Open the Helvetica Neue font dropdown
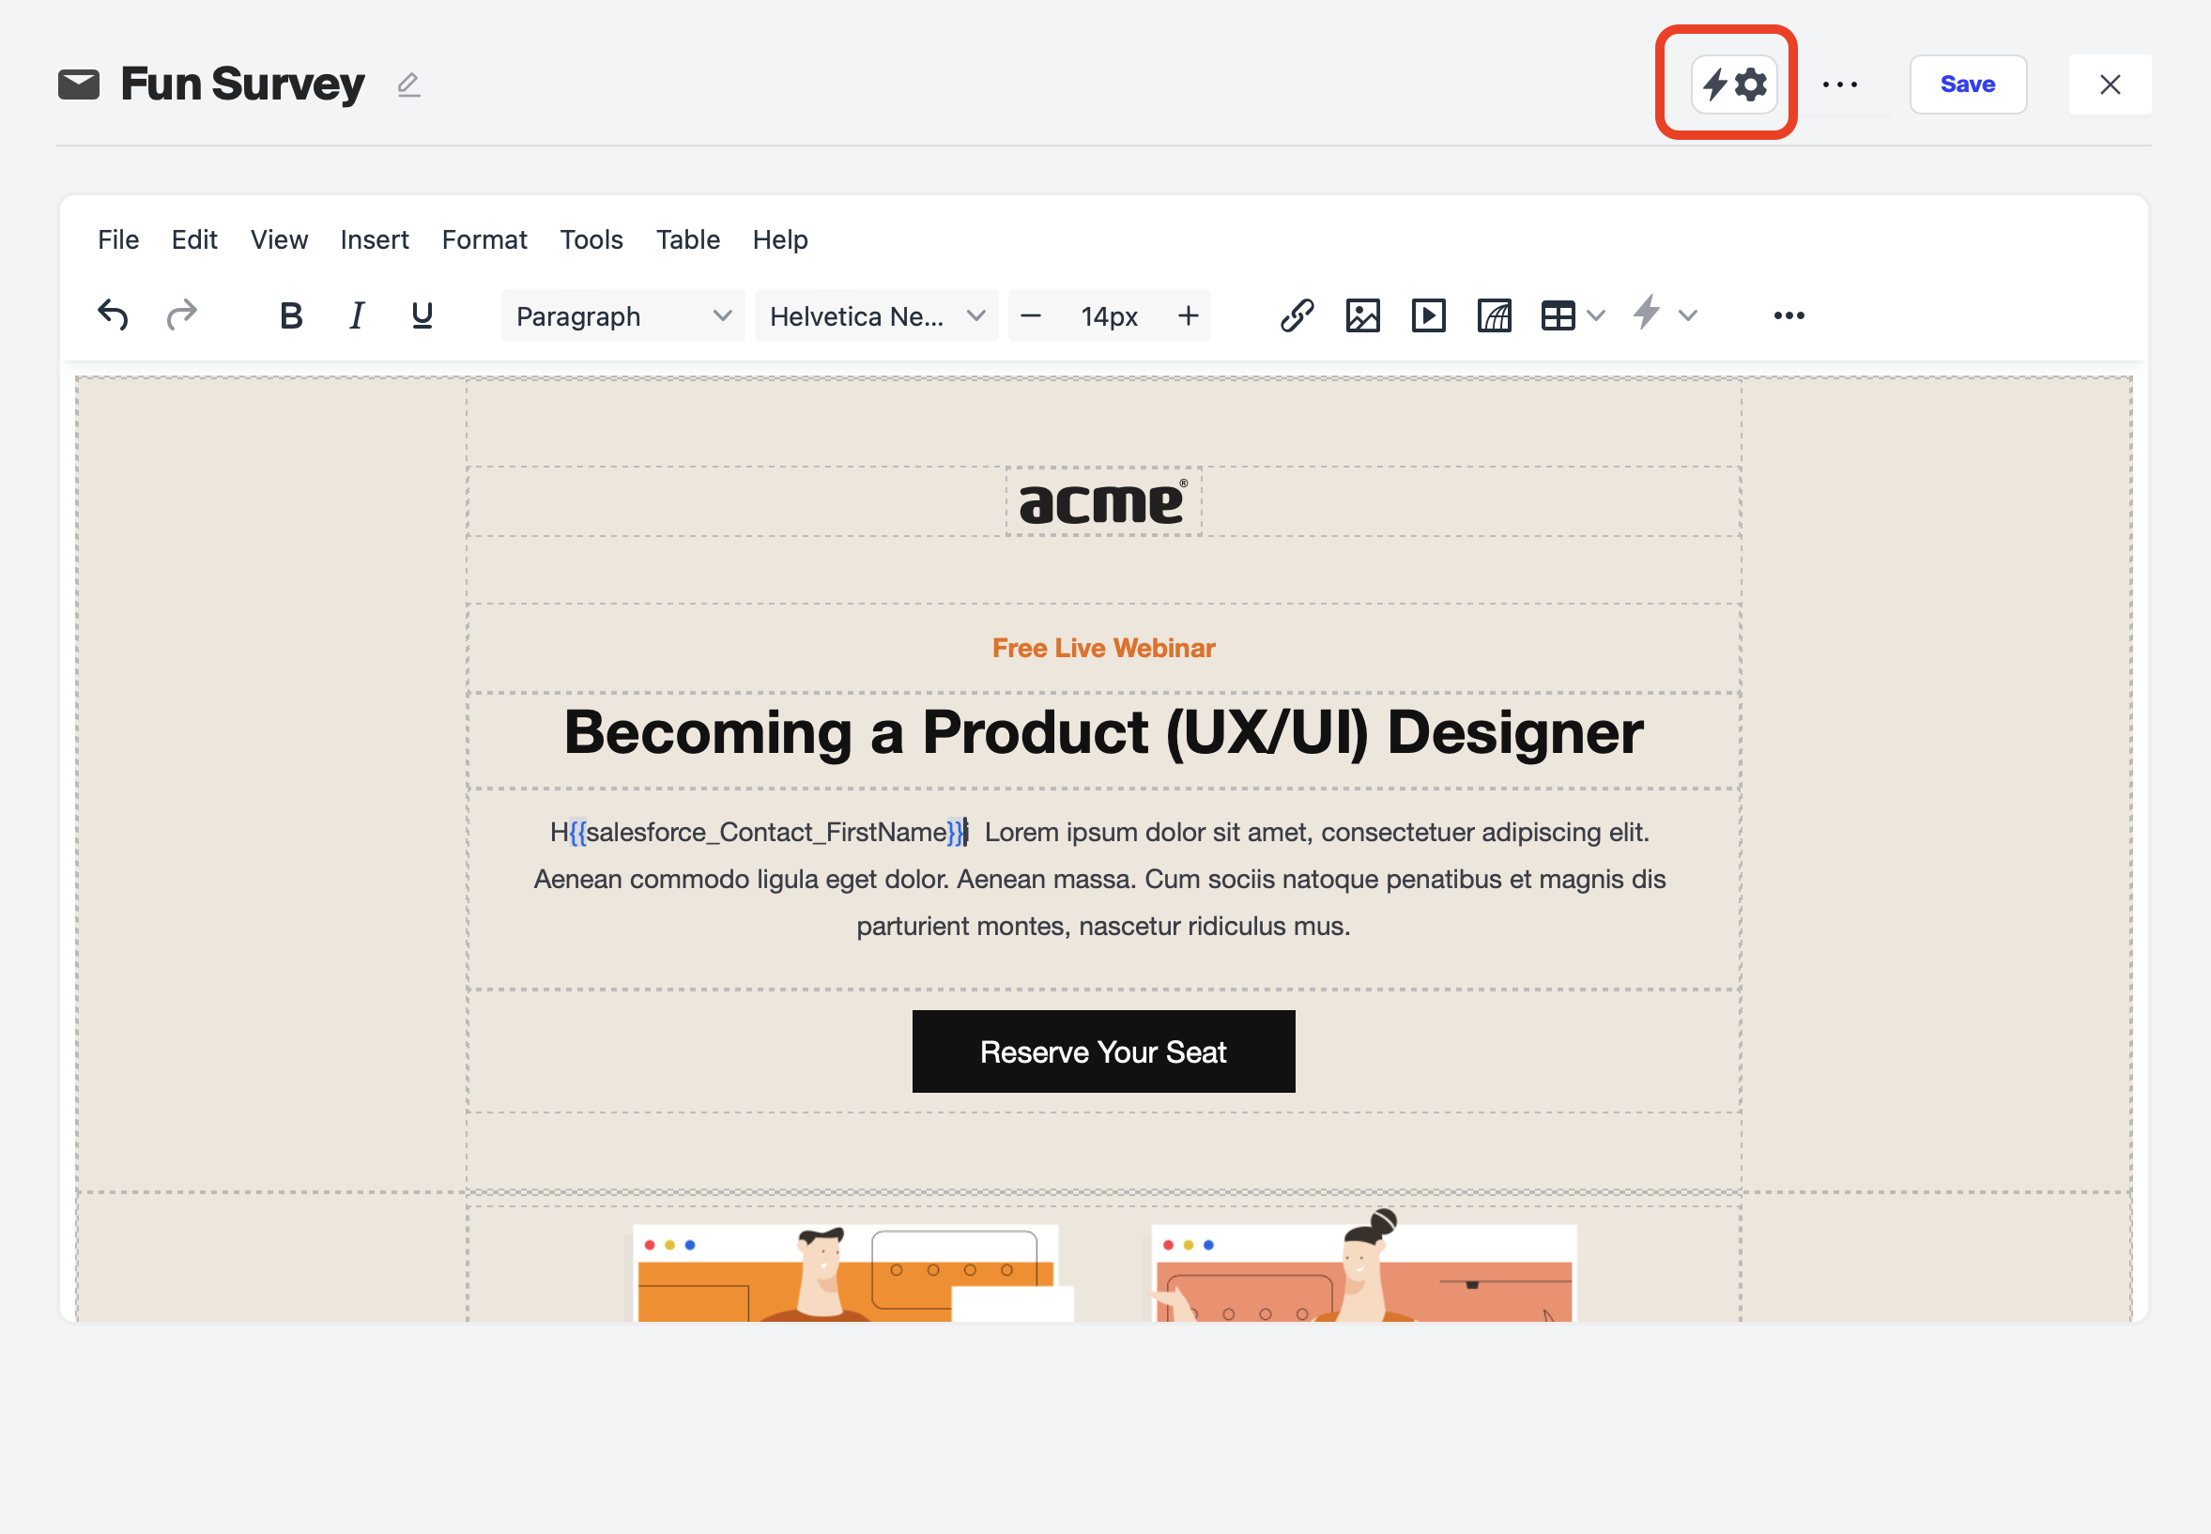Screen dimensions: 2211x1534 (x=876, y=315)
